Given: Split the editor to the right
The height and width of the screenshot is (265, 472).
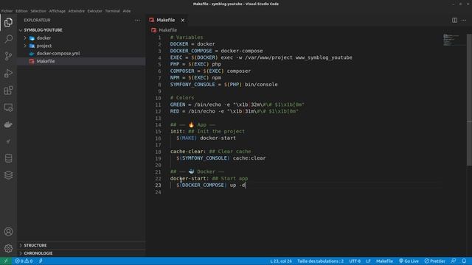Looking at the screenshot, I should point(454,20).
